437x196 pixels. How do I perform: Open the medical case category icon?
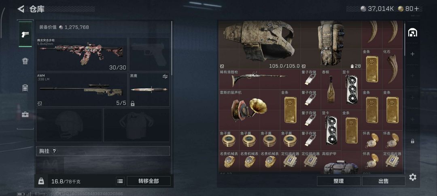(x=25, y=115)
